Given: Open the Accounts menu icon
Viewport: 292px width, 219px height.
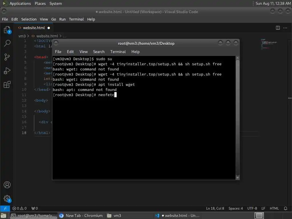Looking at the screenshot, I should pyautogui.click(x=7, y=185).
